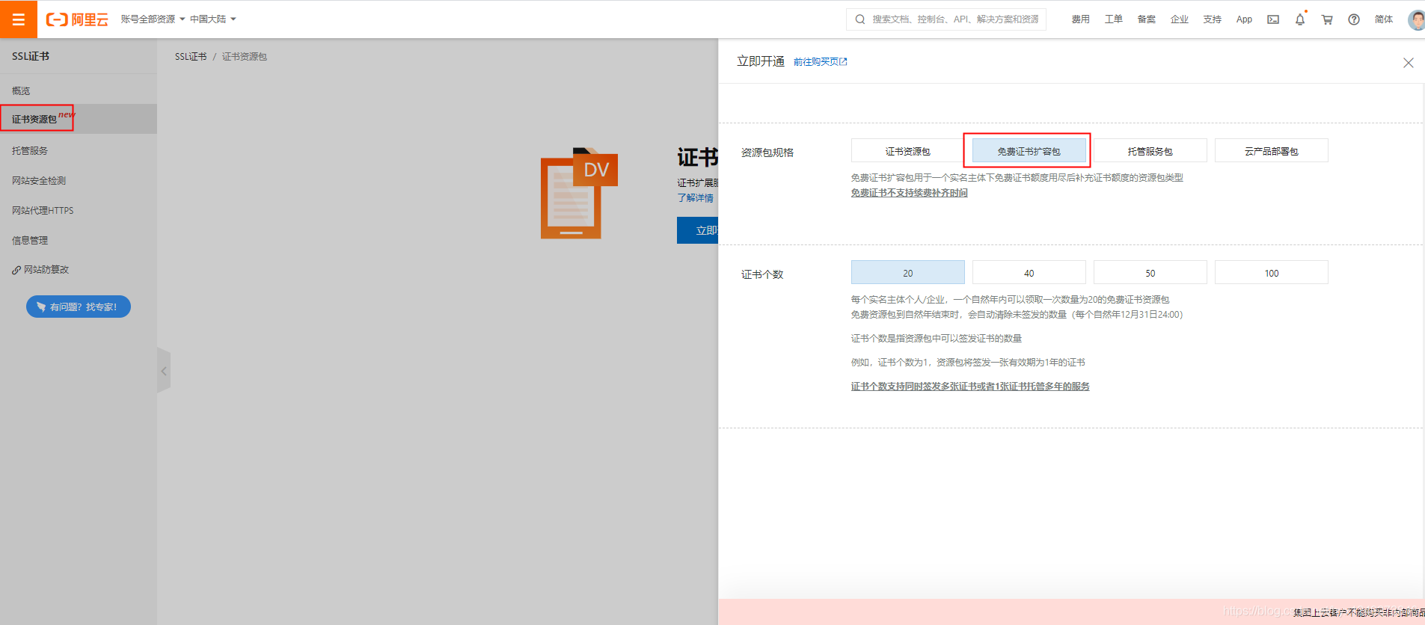Follow the 前往购买页 link
This screenshot has height=625, width=1425.
(x=821, y=62)
